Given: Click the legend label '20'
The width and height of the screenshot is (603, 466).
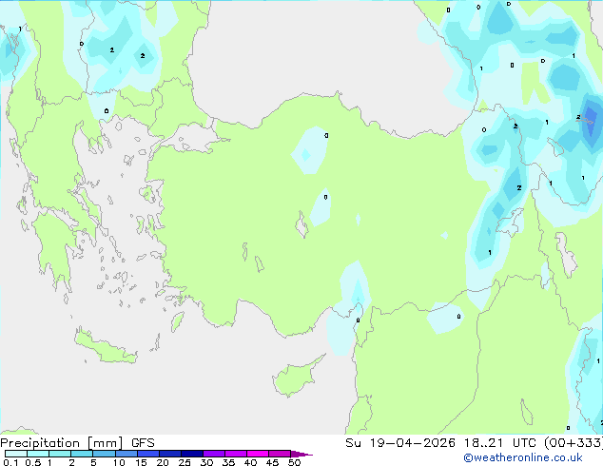Looking at the screenshot, I should tap(163, 462).
